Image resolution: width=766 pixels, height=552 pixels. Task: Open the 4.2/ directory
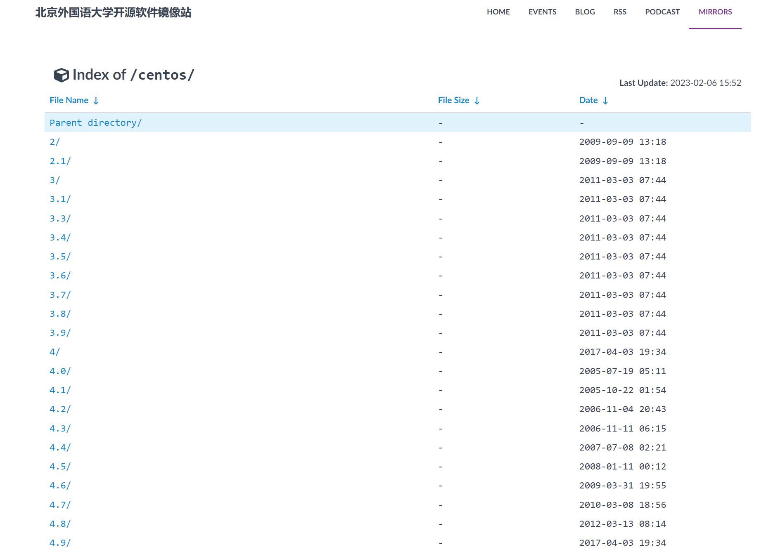click(x=60, y=409)
